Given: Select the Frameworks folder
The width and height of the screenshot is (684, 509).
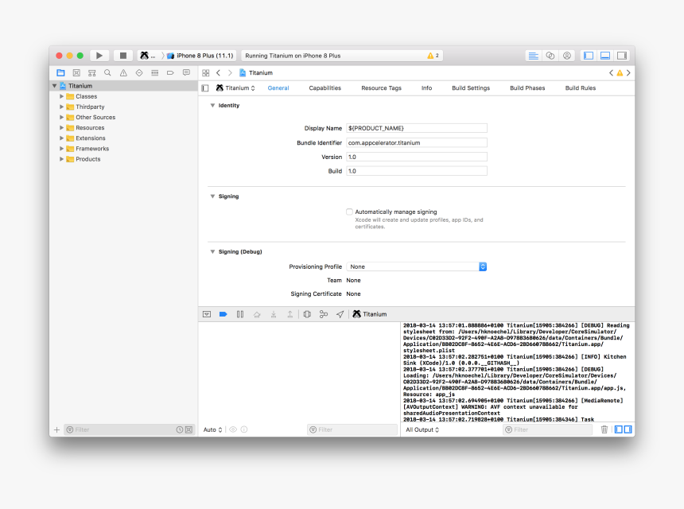Looking at the screenshot, I should (92, 149).
